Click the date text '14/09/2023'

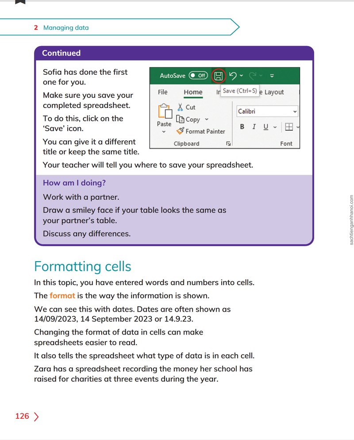(56, 319)
